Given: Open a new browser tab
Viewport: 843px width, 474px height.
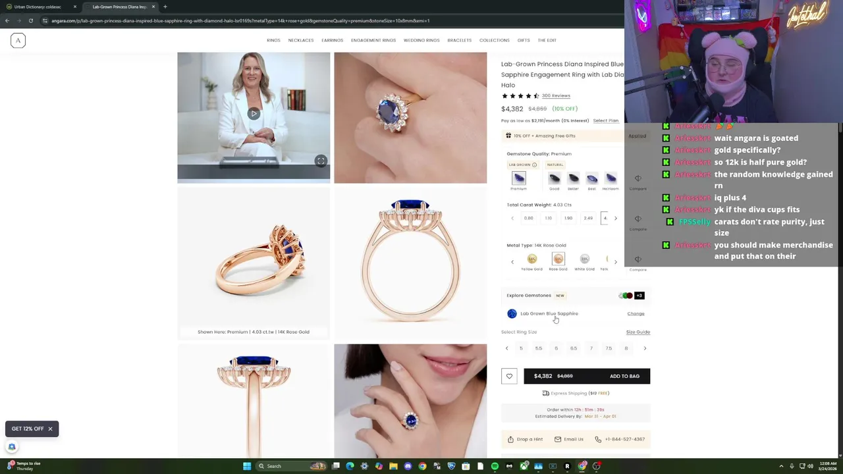Looking at the screenshot, I should (x=165, y=7).
